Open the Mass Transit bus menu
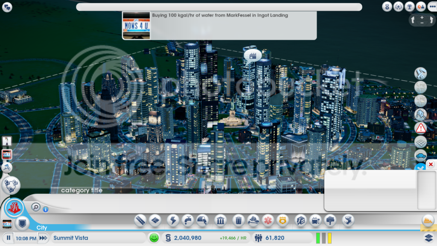Image resolution: width=437 pixels, height=246 pixels. 315,221
